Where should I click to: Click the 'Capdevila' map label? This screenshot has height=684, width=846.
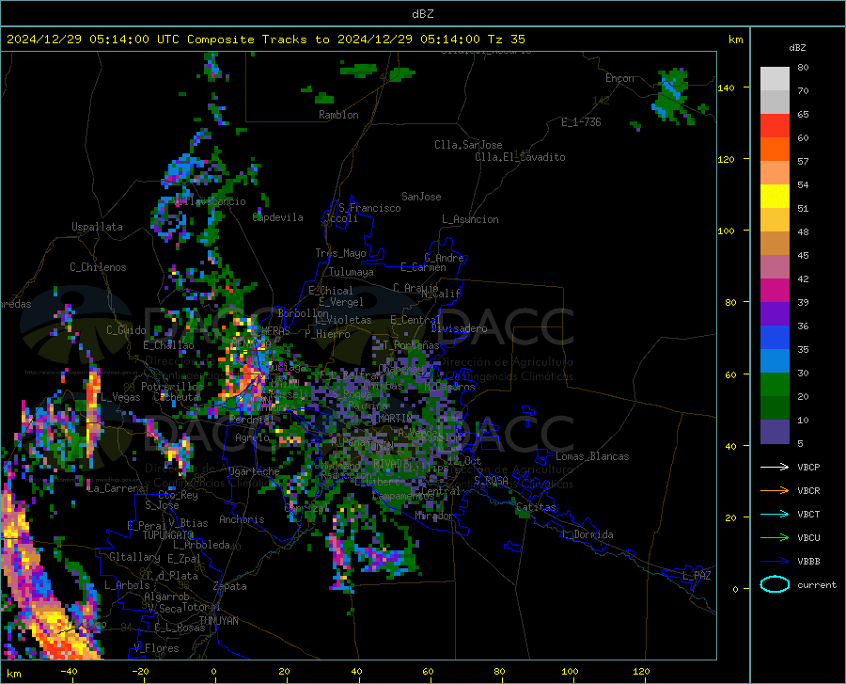(278, 217)
